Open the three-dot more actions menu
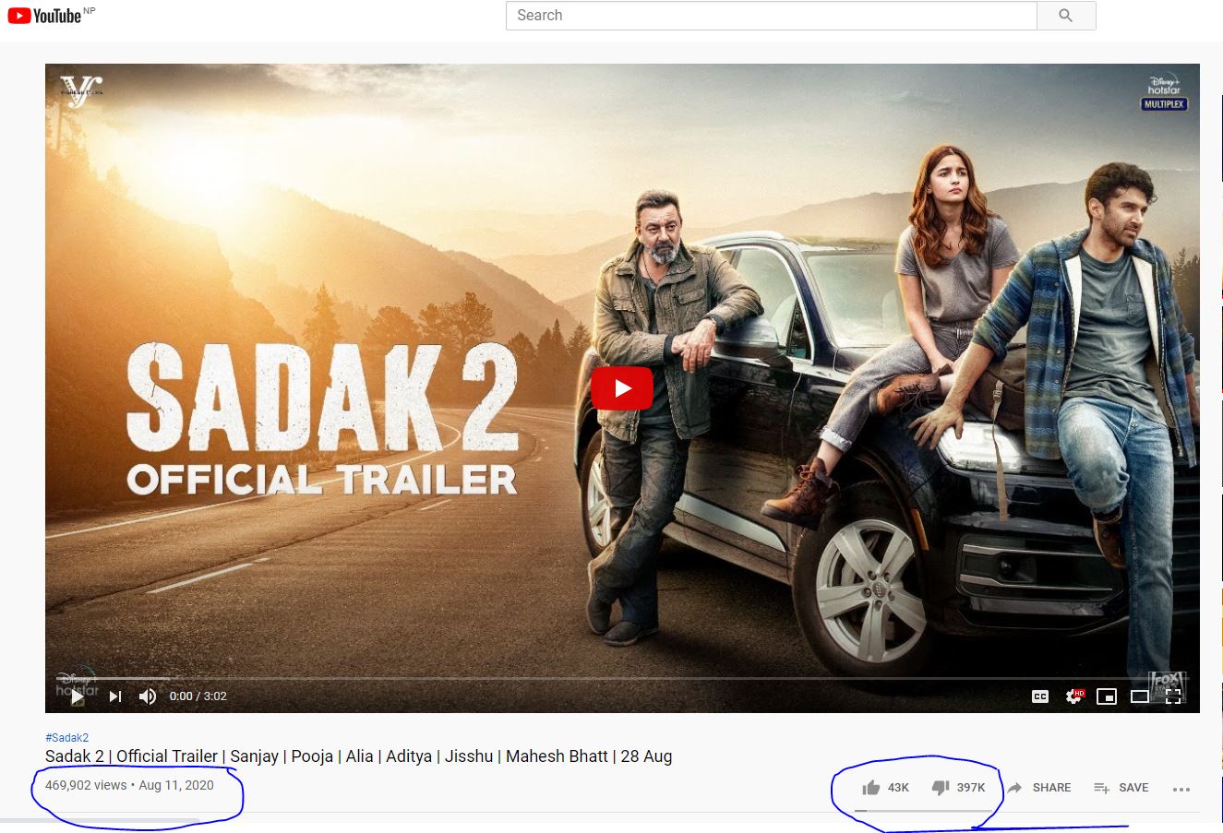Screen dimensions: 1223x833 click(1181, 789)
